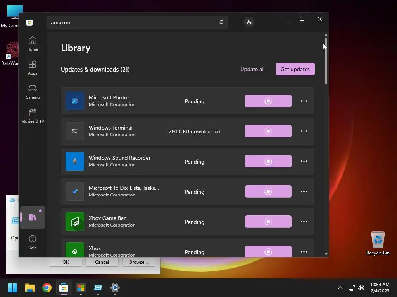Screen dimensions: 397x297
Task: Click the Xbox Game Bar app icon
Action: tap(75, 222)
